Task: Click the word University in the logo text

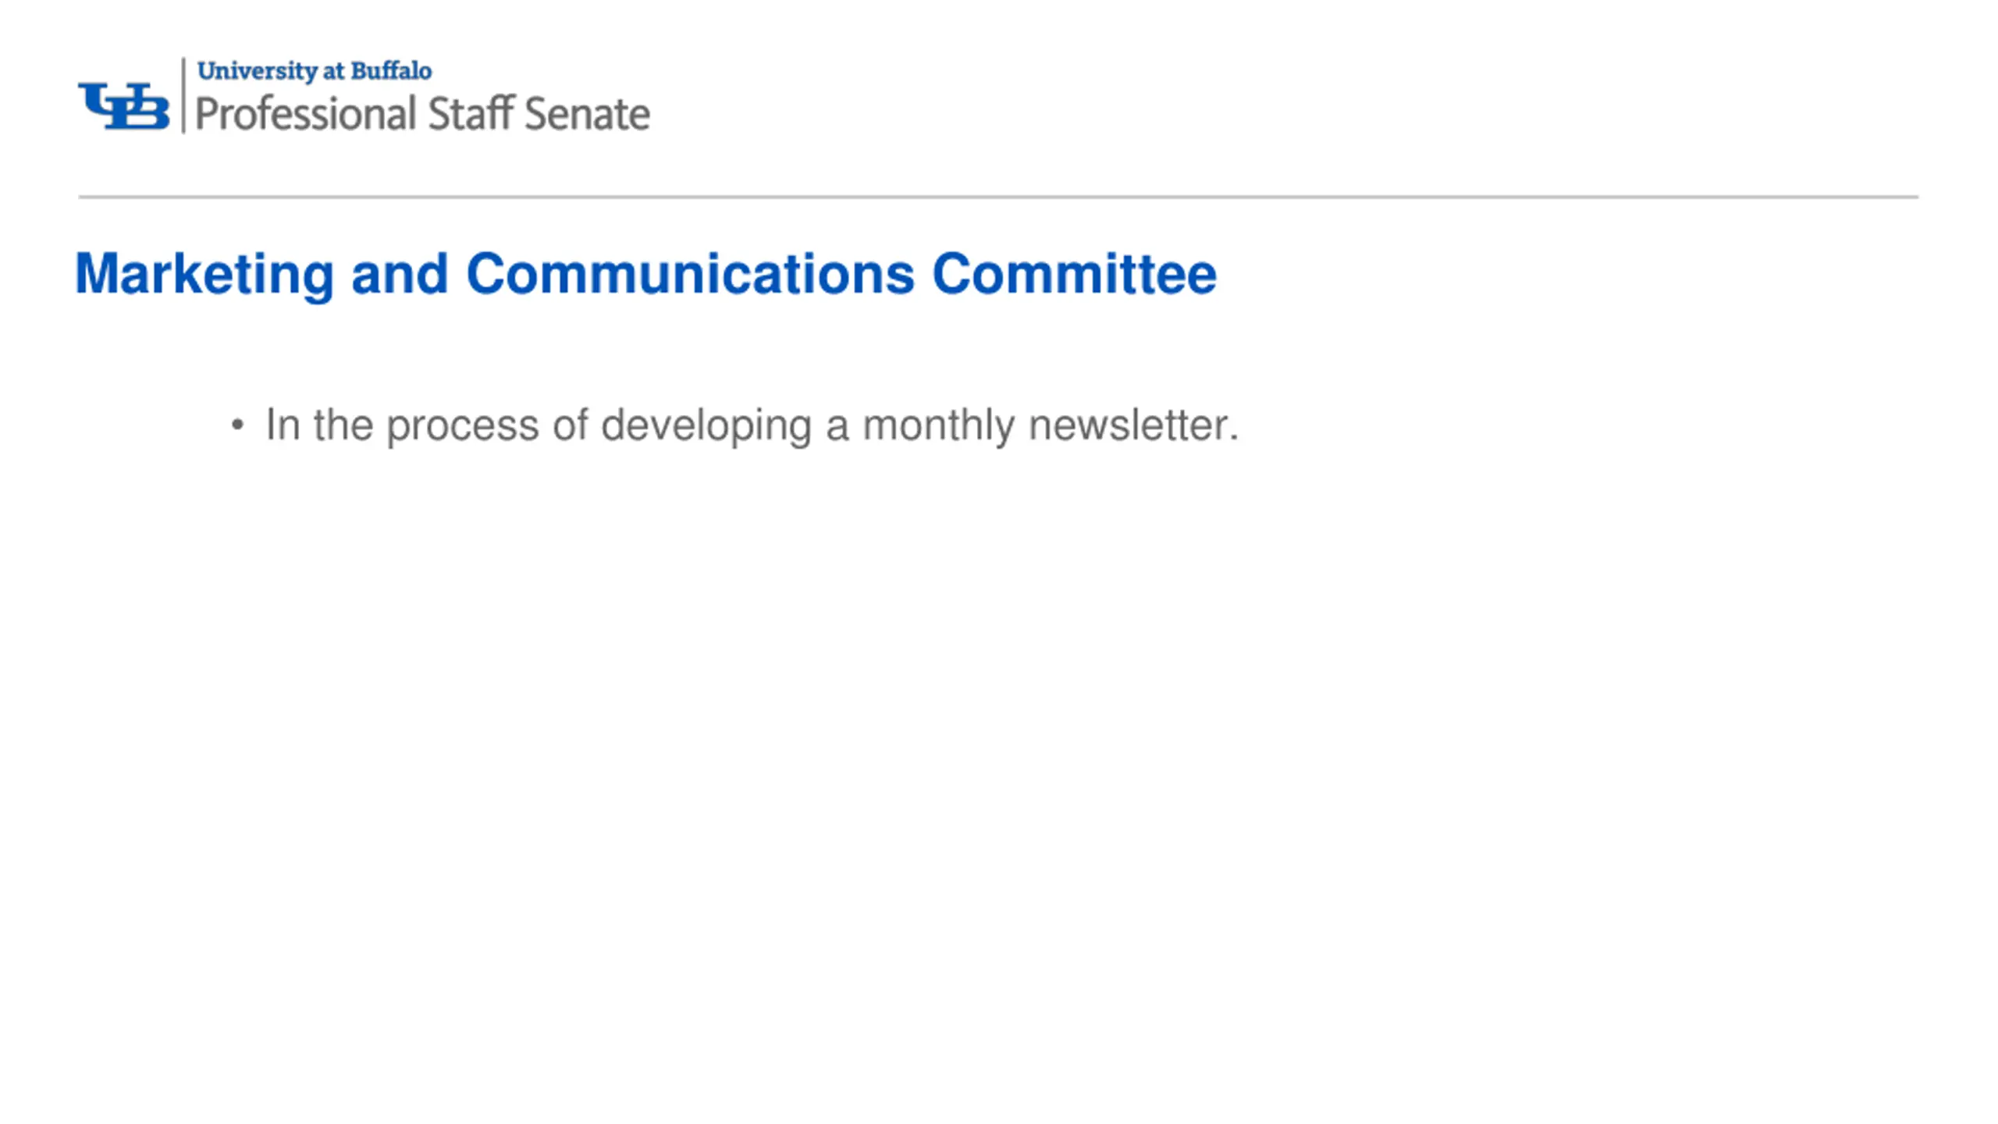Action: pyautogui.click(x=257, y=71)
